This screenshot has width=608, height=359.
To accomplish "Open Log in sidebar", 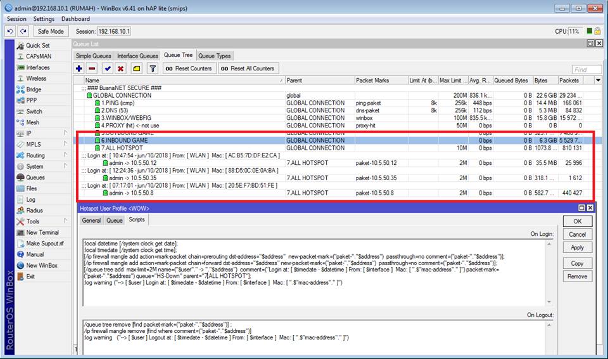I will tap(30, 199).
